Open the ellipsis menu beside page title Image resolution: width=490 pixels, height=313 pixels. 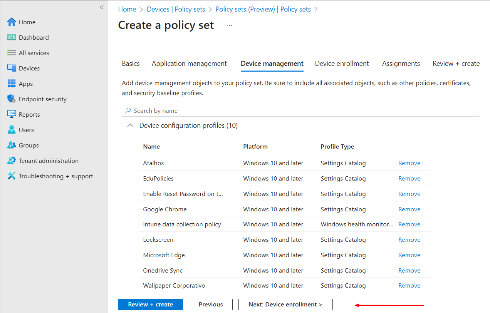(x=230, y=25)
